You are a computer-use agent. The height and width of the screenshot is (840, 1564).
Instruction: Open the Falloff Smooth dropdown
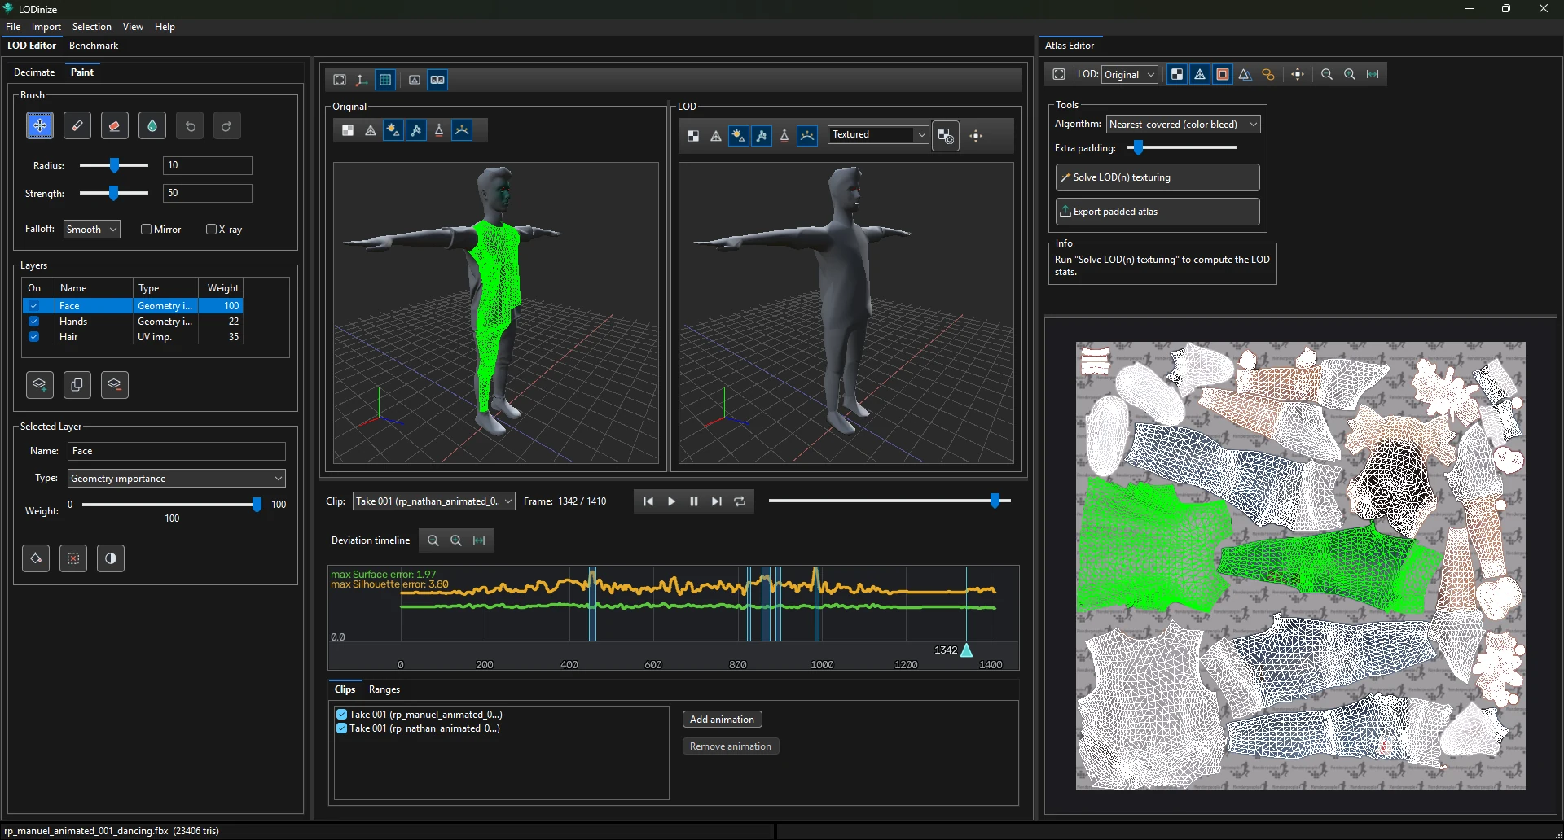pyautogui.click(x=92, y=230)
